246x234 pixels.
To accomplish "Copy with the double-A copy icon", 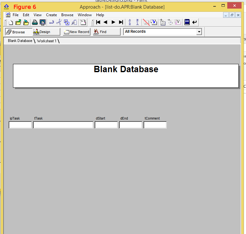I will (x=67, y=22).
